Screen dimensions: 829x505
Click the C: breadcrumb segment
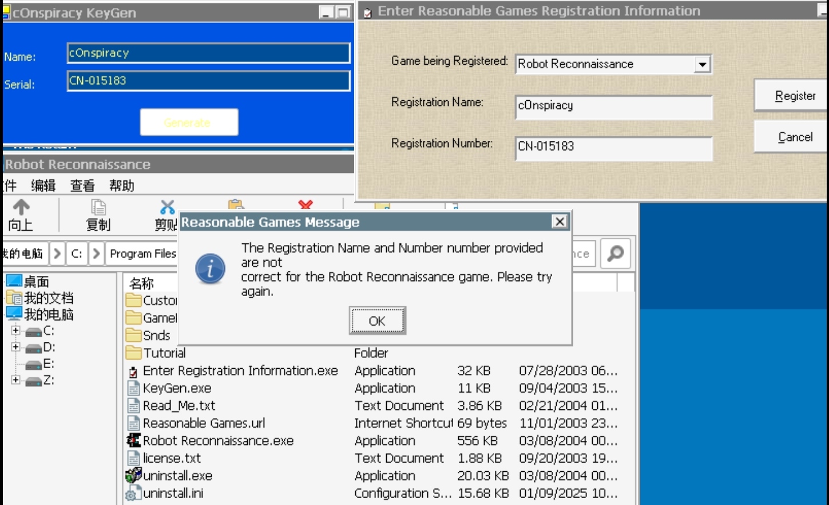click(77, 253)
